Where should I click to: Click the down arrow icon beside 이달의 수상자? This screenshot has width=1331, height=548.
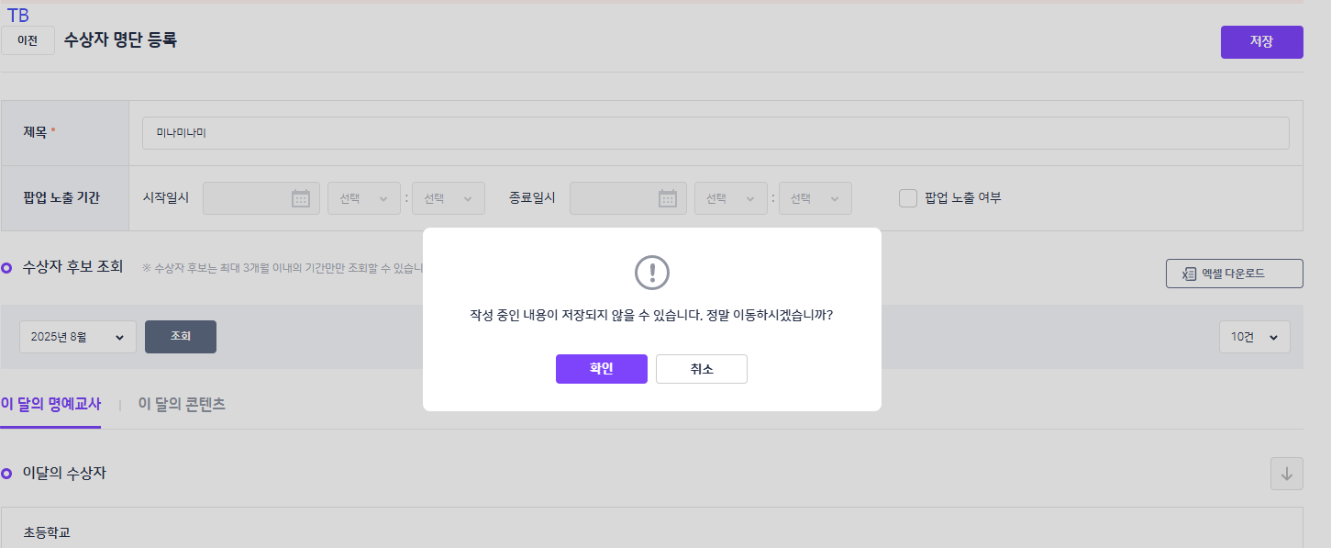pyautogui.click(x=1286, y=474)
